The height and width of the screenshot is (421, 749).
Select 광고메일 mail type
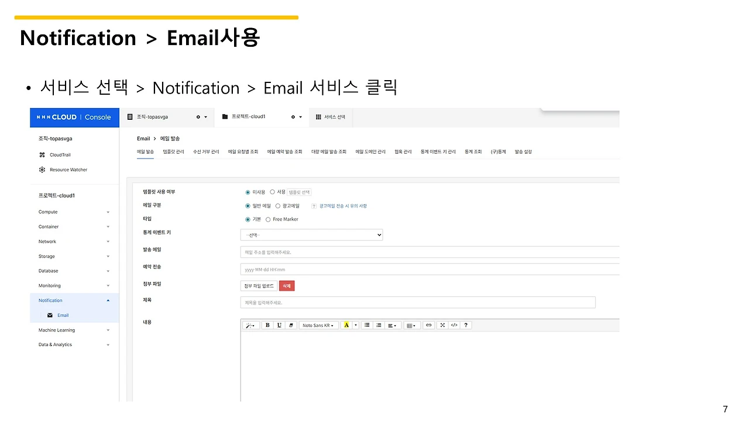278,206
